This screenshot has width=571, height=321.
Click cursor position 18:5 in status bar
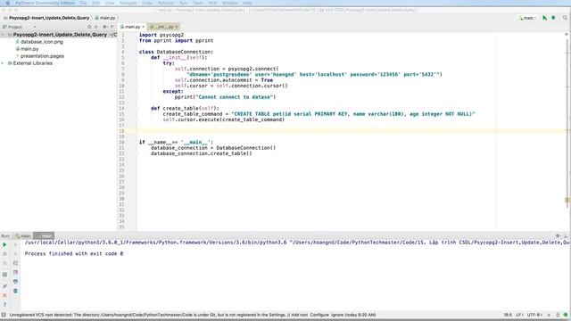click(508, 315)
